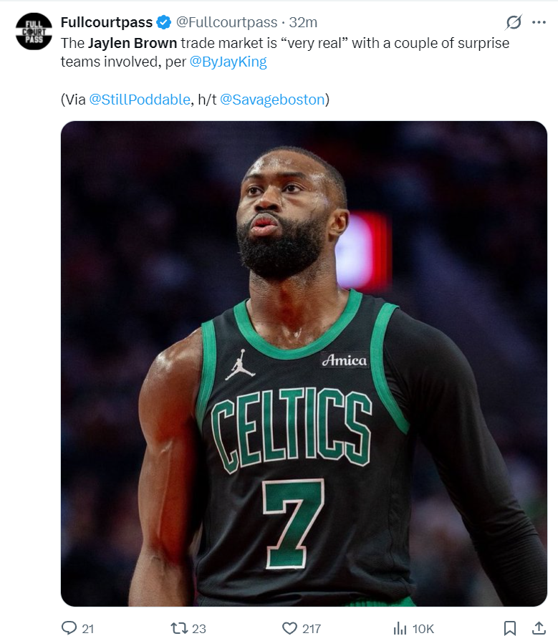
Task: Click the Fullcourtpass display name
Action: [107, 22]
